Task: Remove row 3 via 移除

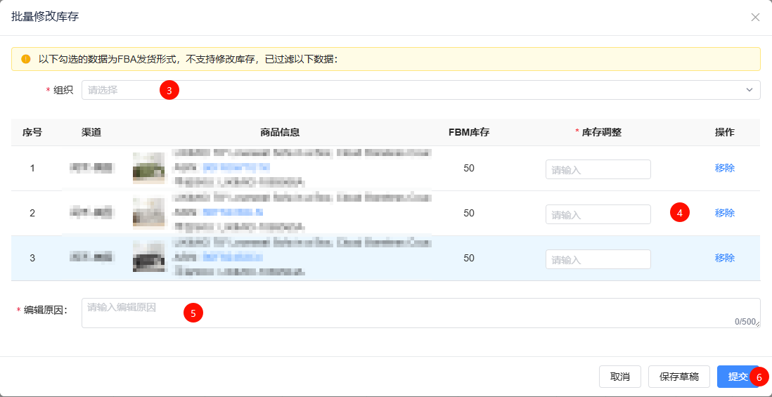Action: pos(724,258)
